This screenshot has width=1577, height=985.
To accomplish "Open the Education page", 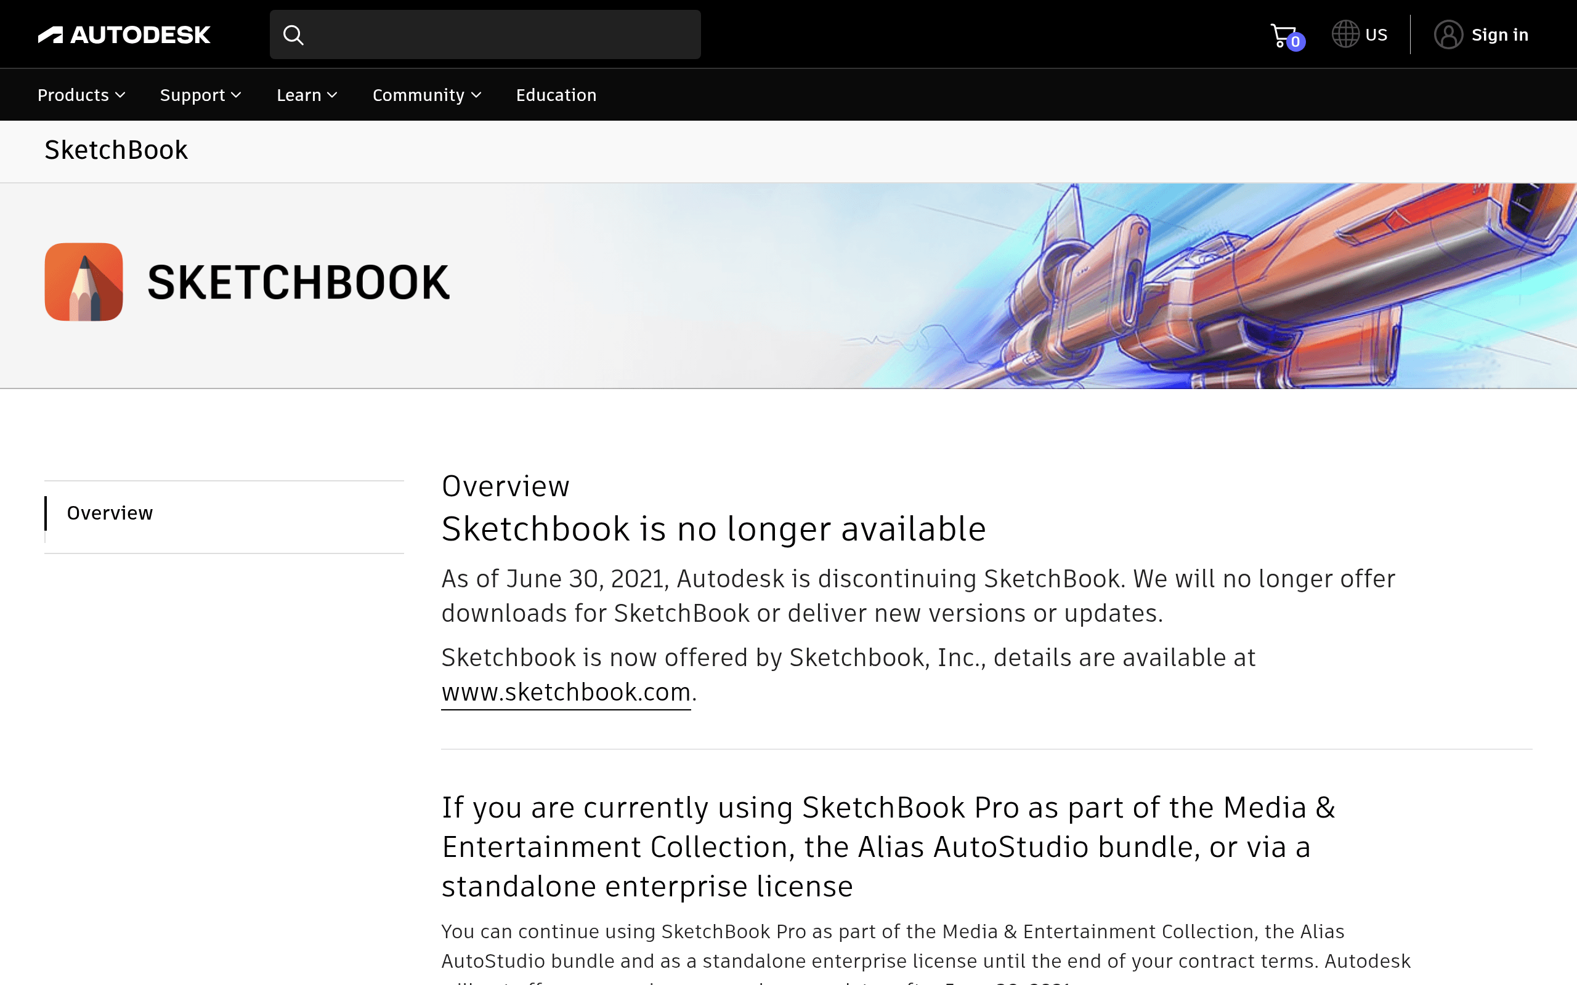I will tap(556, 95).
